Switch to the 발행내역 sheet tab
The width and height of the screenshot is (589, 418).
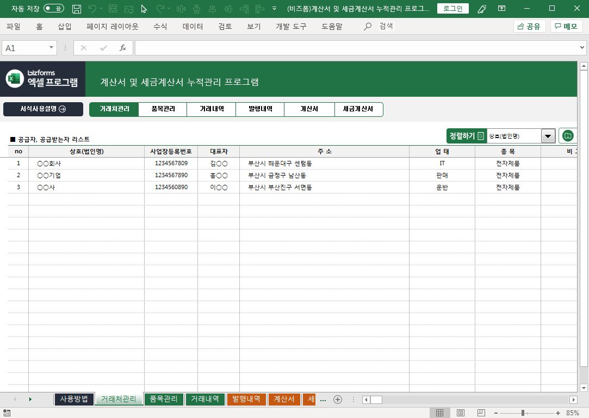click(x=246, y=399)
